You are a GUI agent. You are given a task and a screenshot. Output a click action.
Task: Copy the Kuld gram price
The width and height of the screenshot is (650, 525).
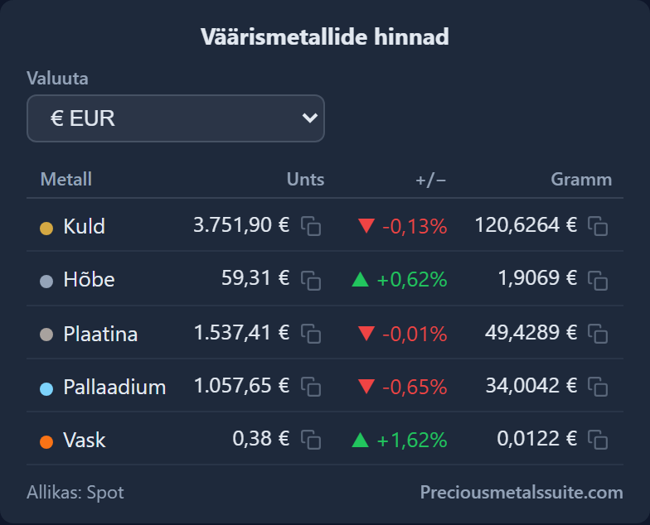tap(598, 226)
